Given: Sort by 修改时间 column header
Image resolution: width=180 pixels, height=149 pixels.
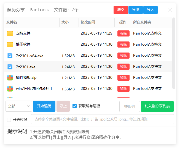Looking at the screenshot, I should tap(88, 22).
